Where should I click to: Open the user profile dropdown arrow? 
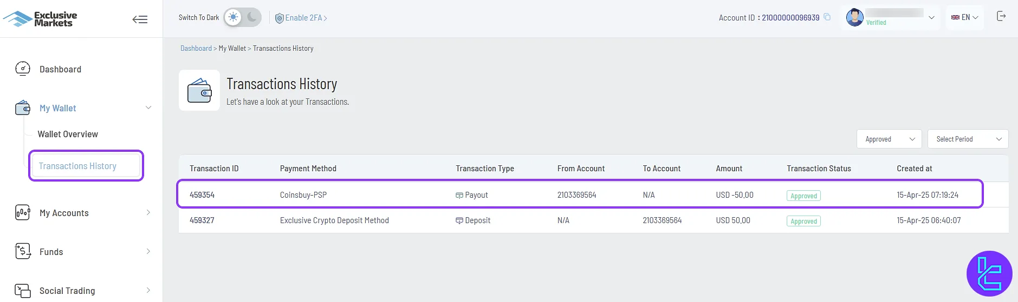click(x=931, y=17)
